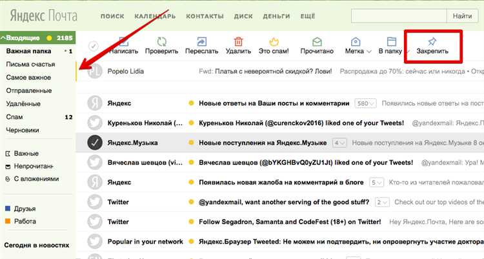Open ДЕНЬГИ in the top navigation
This screenshot has height=259, width=484.
pos(276,16)
